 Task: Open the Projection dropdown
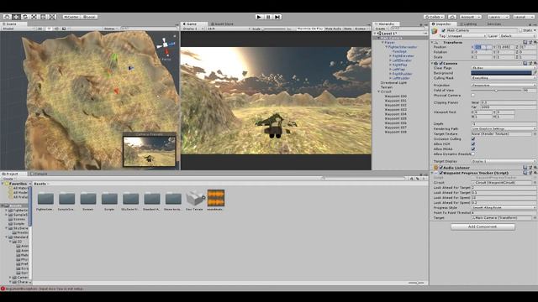point(504,85)
